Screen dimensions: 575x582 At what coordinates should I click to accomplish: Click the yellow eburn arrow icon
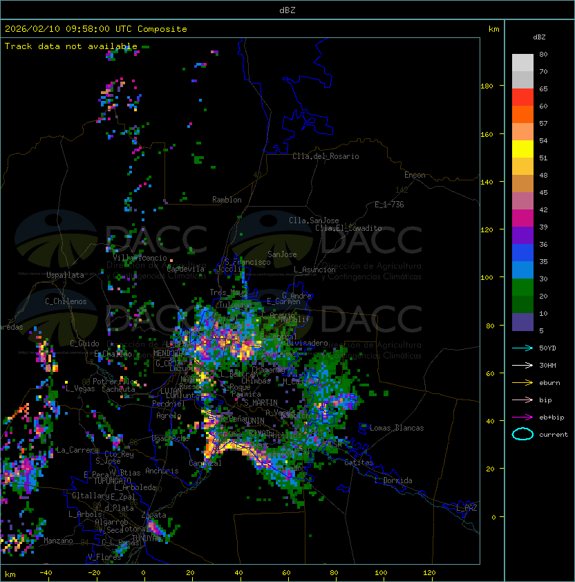pos(522,383)
